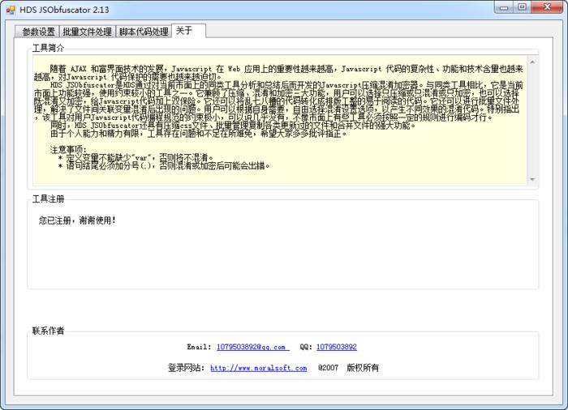Click the @2007 text
The width and height of the screenshot is (568, 410).
[x=328, y=368]
